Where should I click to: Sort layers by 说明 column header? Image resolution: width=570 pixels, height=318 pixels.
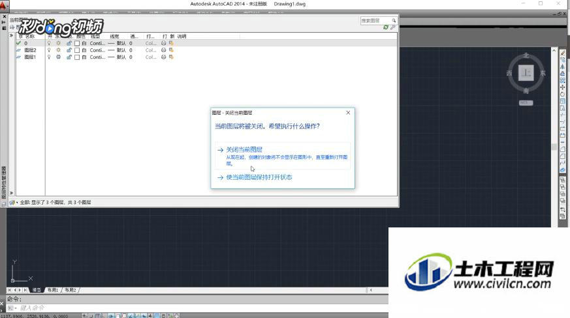pos(182,36)
